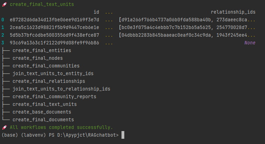Click the rocket icon beside All workflows completed
The width and height of the screenshot is (265, 144).
[x=5, y=128]
